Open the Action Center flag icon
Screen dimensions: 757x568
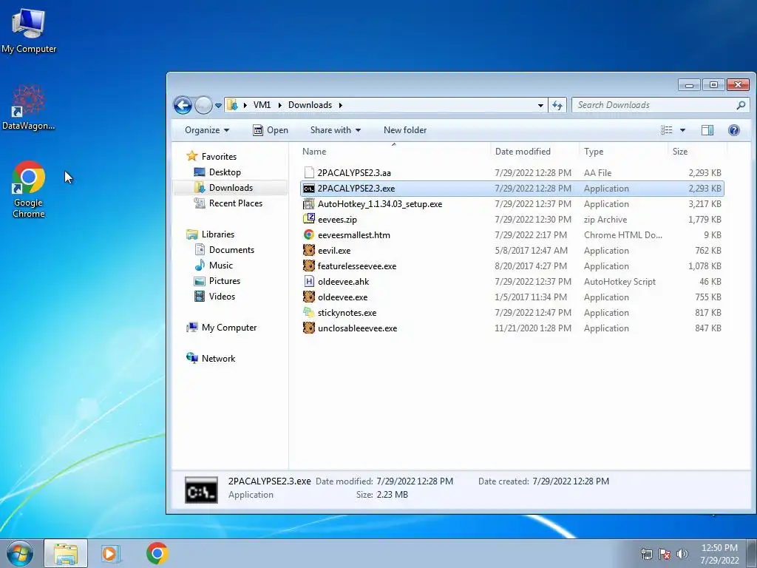click(665, 554)
